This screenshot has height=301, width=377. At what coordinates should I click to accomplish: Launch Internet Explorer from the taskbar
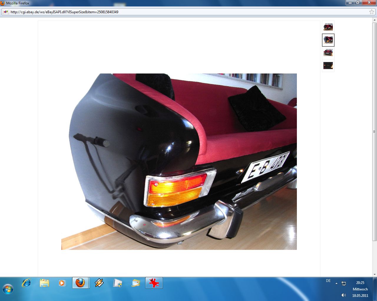click(x=26, y=283)
